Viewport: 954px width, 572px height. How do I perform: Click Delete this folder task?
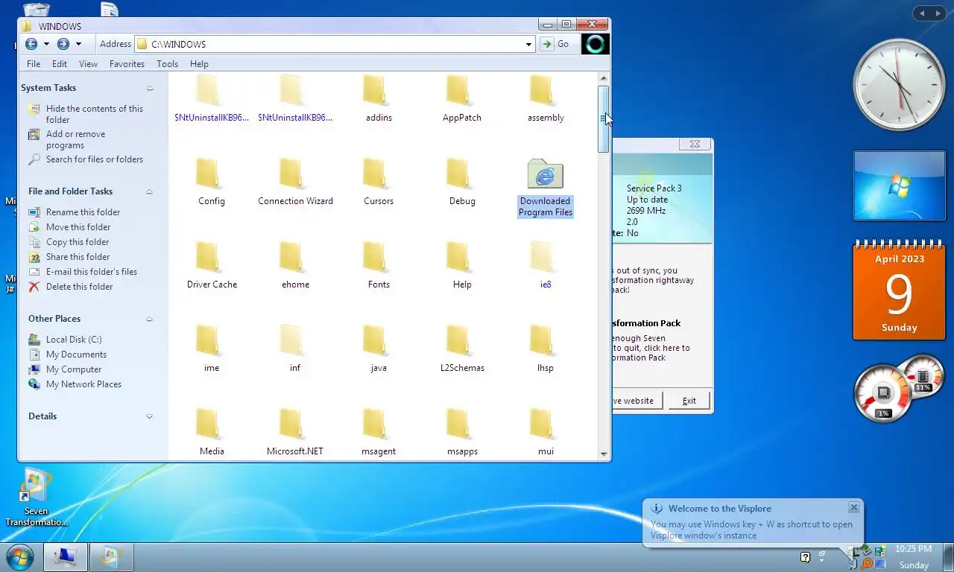(x=79, y=287)
